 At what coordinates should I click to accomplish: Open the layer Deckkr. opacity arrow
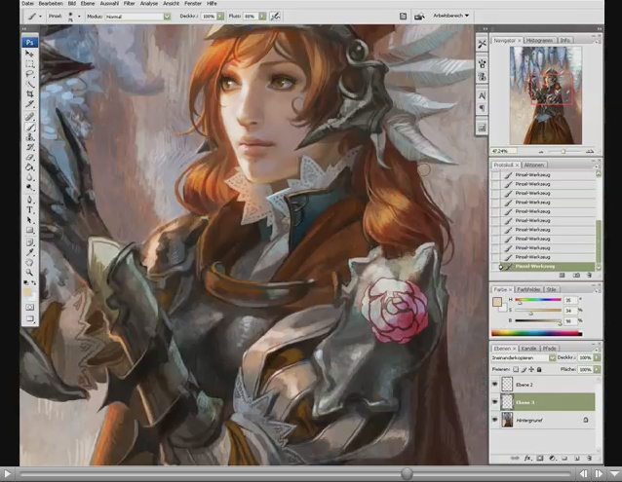coord(597,357)
